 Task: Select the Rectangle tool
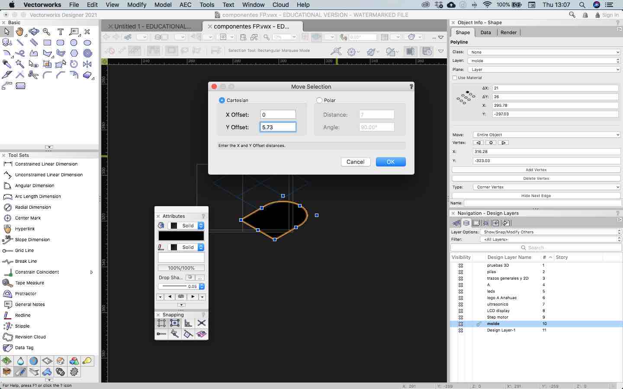pyautogui.click(x=47, y=42)
